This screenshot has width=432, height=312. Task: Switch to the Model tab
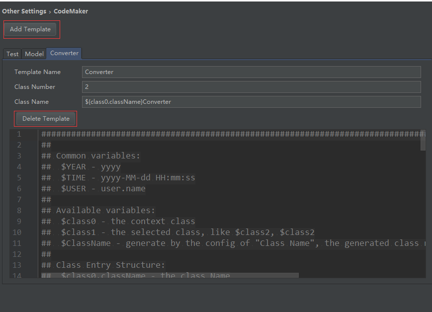click(x=34, y=54)
